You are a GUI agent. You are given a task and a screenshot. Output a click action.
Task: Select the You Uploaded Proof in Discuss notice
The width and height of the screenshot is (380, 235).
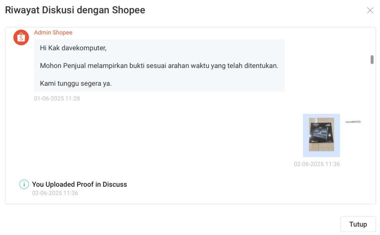click(79, 184)
